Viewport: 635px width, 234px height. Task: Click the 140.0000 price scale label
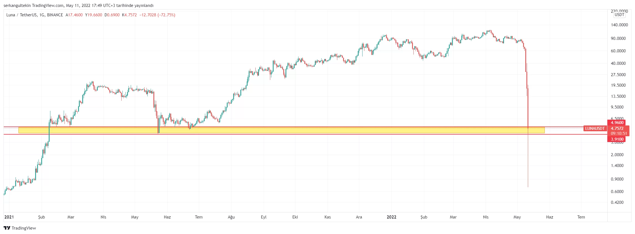tap(619, 25)
